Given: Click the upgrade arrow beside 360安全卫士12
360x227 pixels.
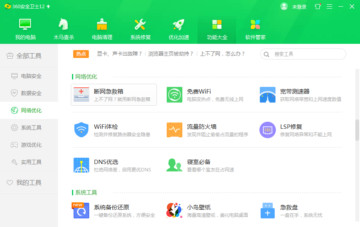Looking at the screenshot, I should coord(49,6).
